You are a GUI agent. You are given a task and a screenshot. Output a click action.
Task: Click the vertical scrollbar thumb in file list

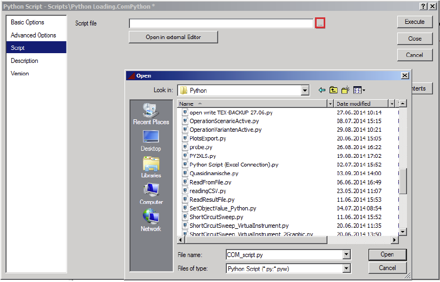(403, 181)
